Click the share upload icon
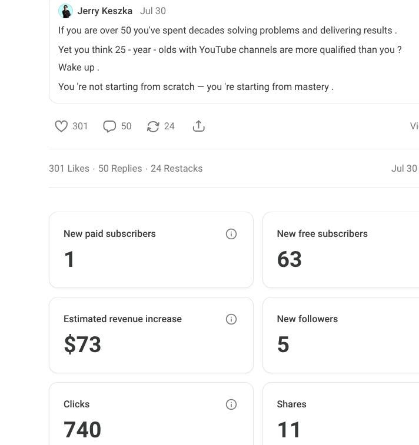Viewport: 419px width, 445px height. coord(199,126)
